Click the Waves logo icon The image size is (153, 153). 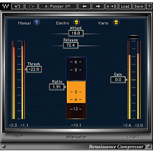click(6, 6)
